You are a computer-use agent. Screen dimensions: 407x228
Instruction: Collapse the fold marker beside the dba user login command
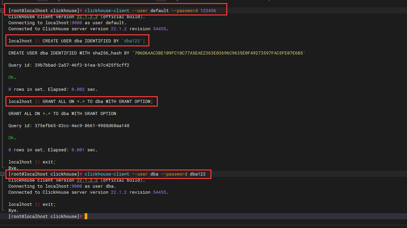[2, 174]
